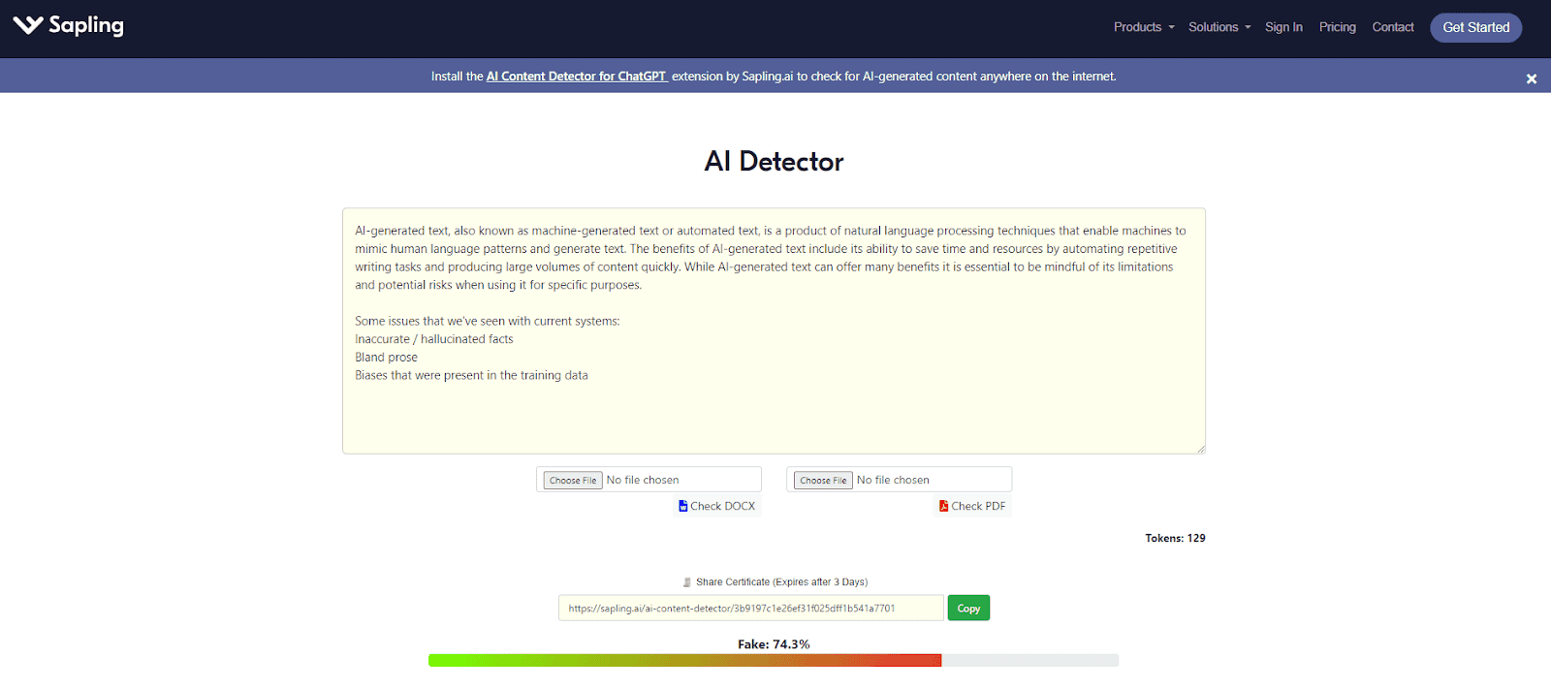Click the Sapling logo icon
Viewport: 1551px width, 689px height.
point(28,25)
